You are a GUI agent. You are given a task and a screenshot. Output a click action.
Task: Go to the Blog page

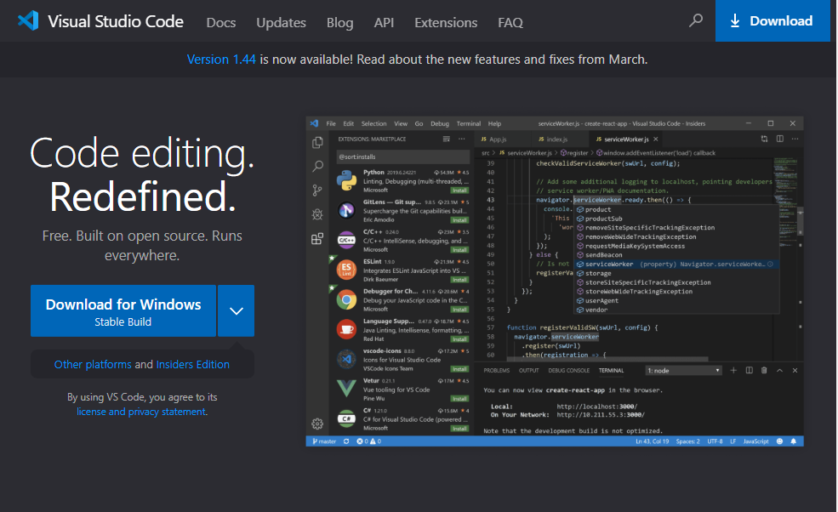[x=340, y=22]
